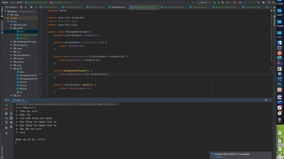Expand the b175.bai2 package
Viewport: 284px width, 159px height.
point(11,25)
